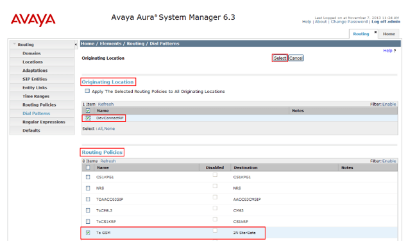The height and width of the screenshot is (243, 417).
Task: Click the Disabled checkbox in CS1KPG1 row
Action: pos(215,175)
